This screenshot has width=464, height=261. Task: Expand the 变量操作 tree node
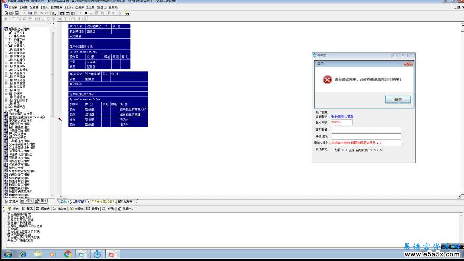[x=6, y=46]
